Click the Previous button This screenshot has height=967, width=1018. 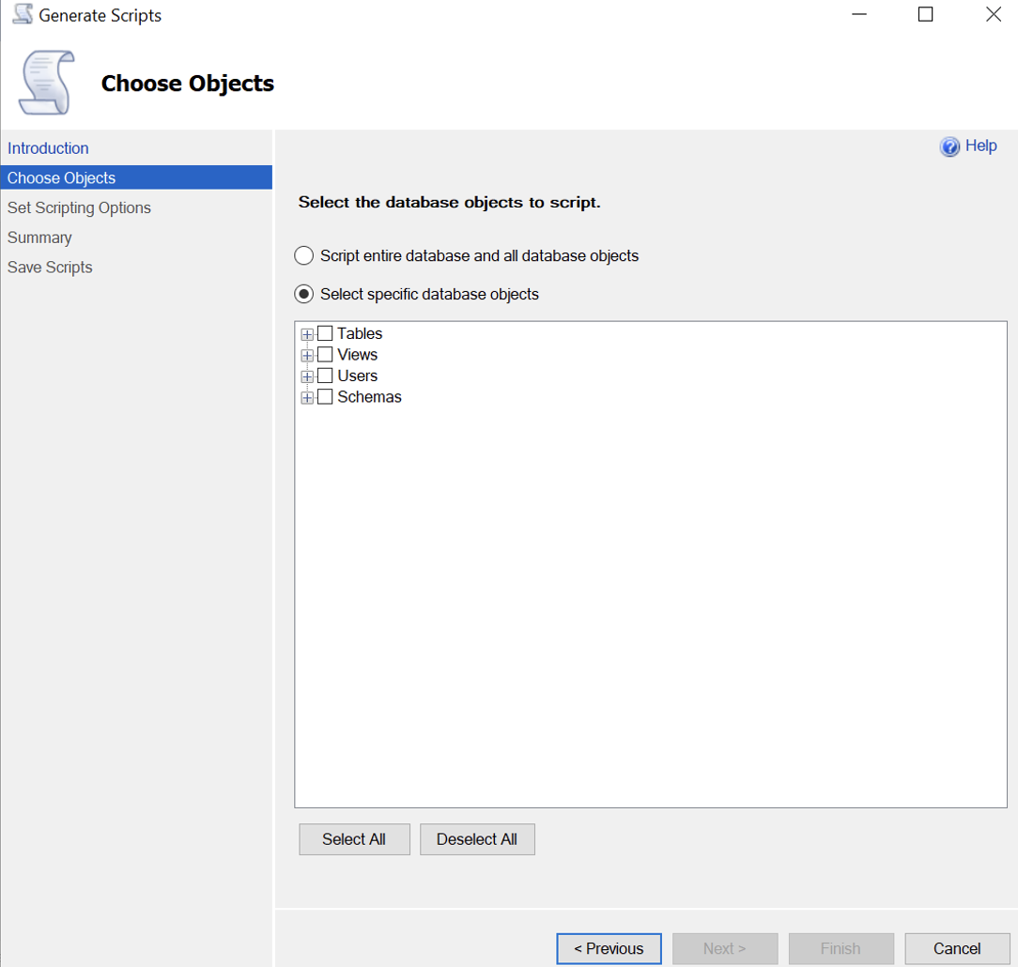pyautogui.click(x=609, y=948)
